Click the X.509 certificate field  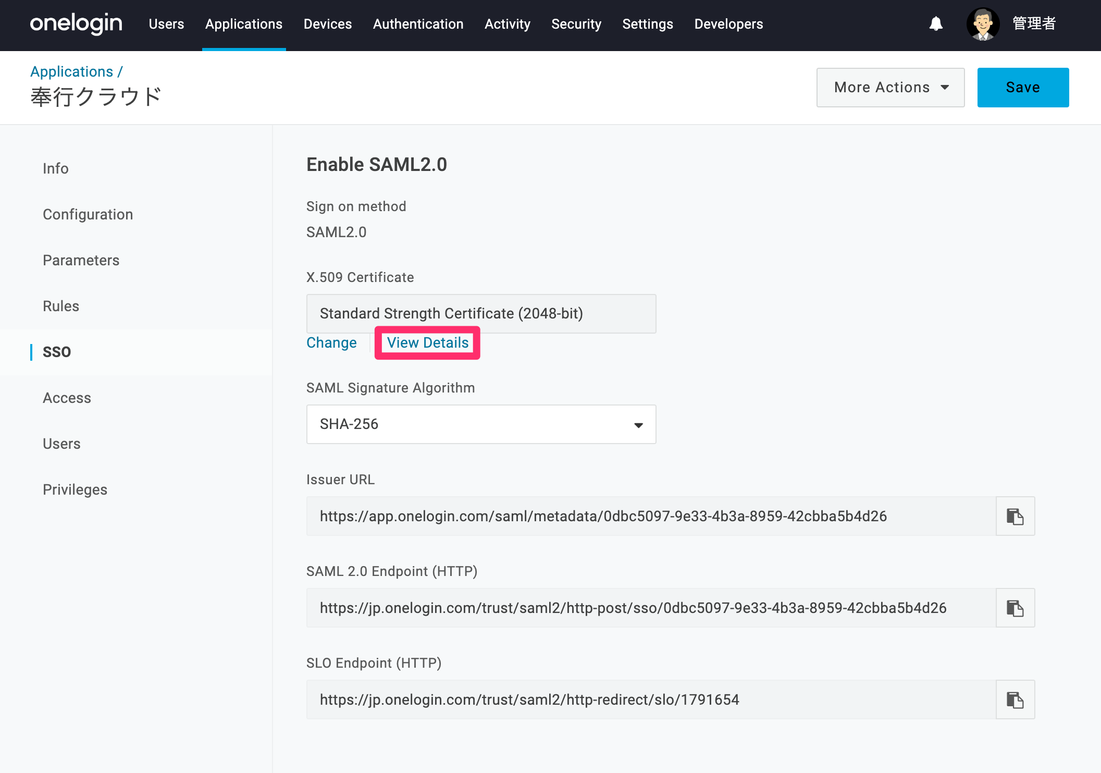click(481, 314)
